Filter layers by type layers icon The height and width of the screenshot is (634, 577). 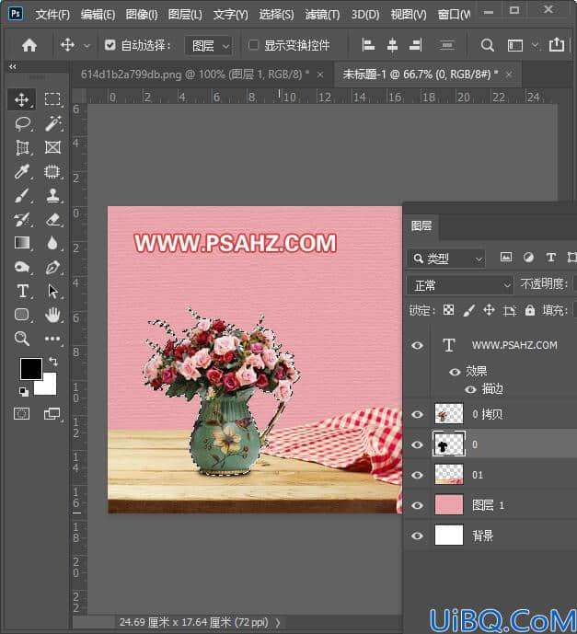[x=550, y=257]
